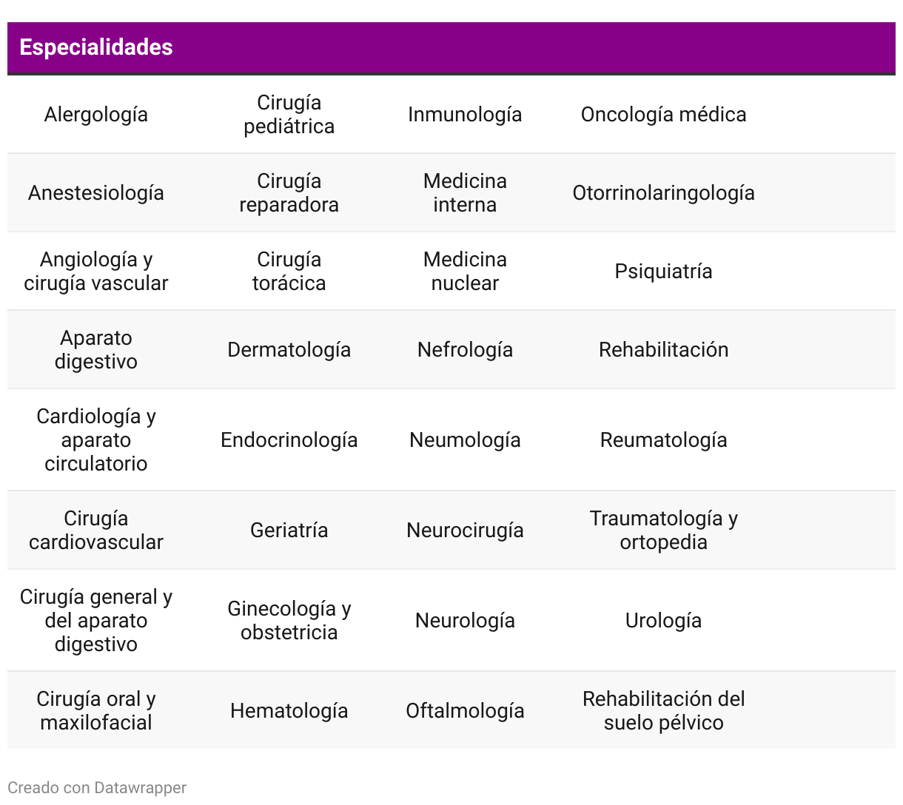Open the Creado con Datawrapper link
903x805 pixels.
[97, 787]
